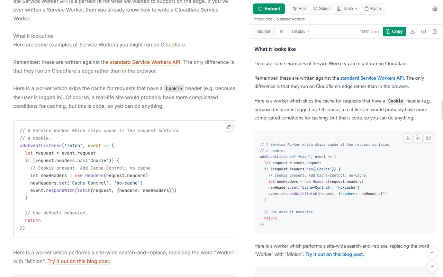This screenshot has width=443, height=277.
Task: Jump to top with the up chevron button
Action: pyautogui.click(x=432, y=252)
